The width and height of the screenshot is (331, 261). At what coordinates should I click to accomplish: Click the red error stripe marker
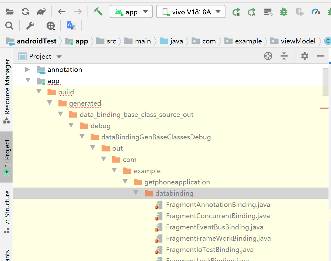pos(324,108)
